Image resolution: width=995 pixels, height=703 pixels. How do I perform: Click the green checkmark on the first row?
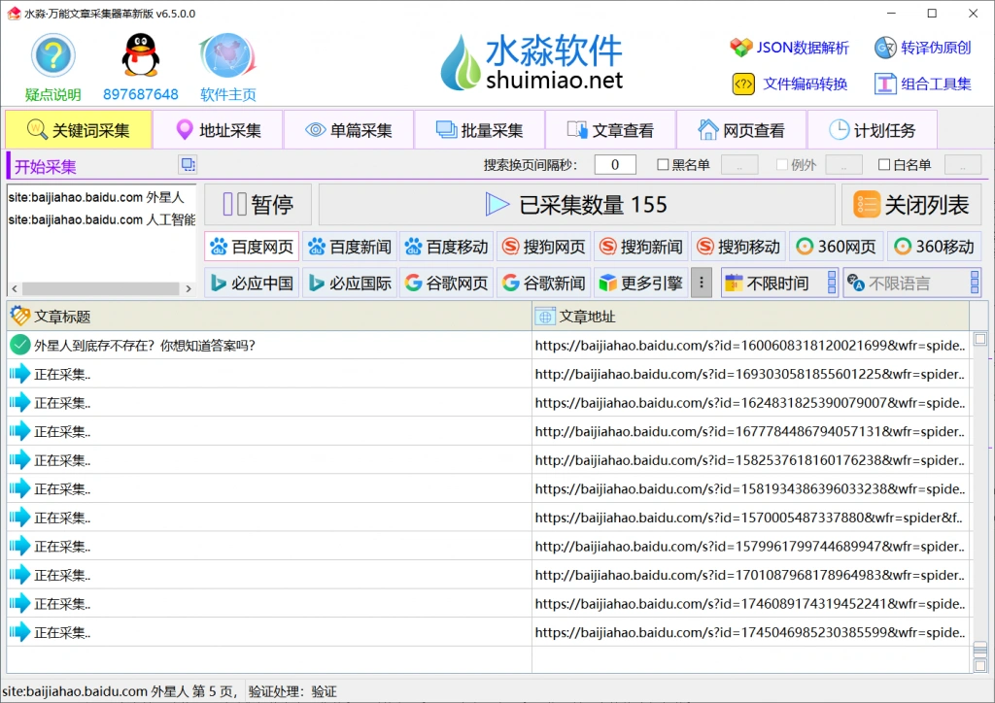[20, 345]
